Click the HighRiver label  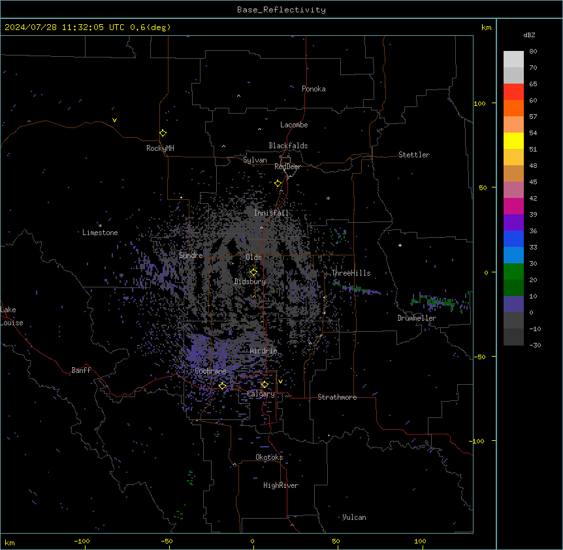click(x=281, y=485)
